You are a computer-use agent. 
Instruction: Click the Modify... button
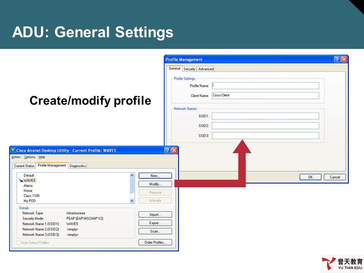click(x=155, y=184)
